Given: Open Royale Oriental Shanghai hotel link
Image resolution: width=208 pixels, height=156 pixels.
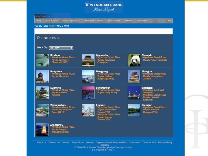Looking at the screenshot, I should (155, 97).
